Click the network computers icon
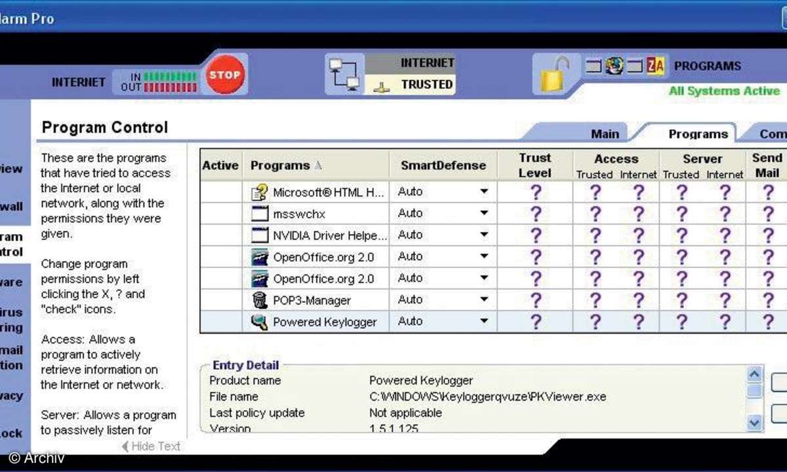 345,75
